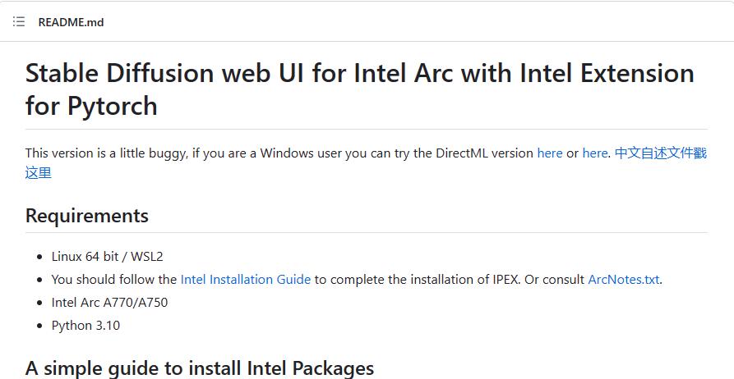Click the "This version is a little buggy" text
Viewport: 734px width, 379px height.
tap(107, 153)
